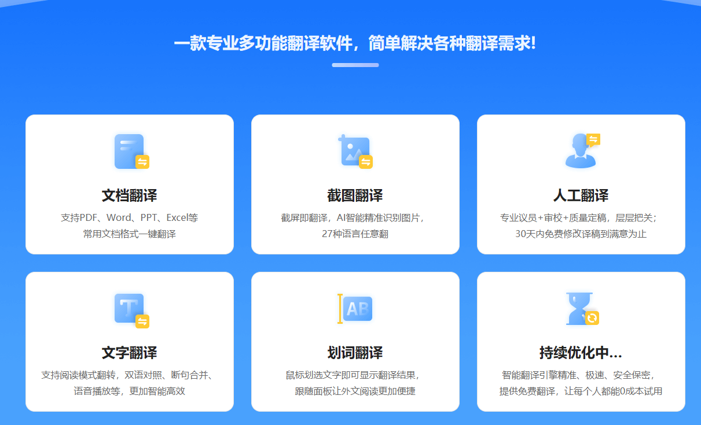
Task: Click the PDF format support description text
Action: coord(129,216)
